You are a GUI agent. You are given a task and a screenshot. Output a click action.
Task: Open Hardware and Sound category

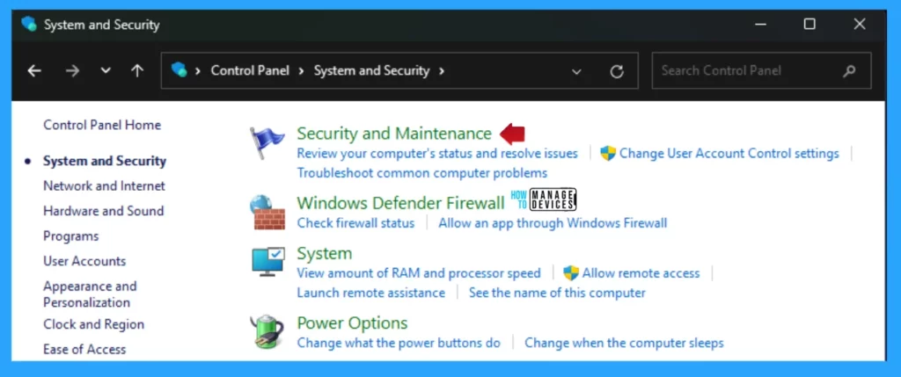104,211
